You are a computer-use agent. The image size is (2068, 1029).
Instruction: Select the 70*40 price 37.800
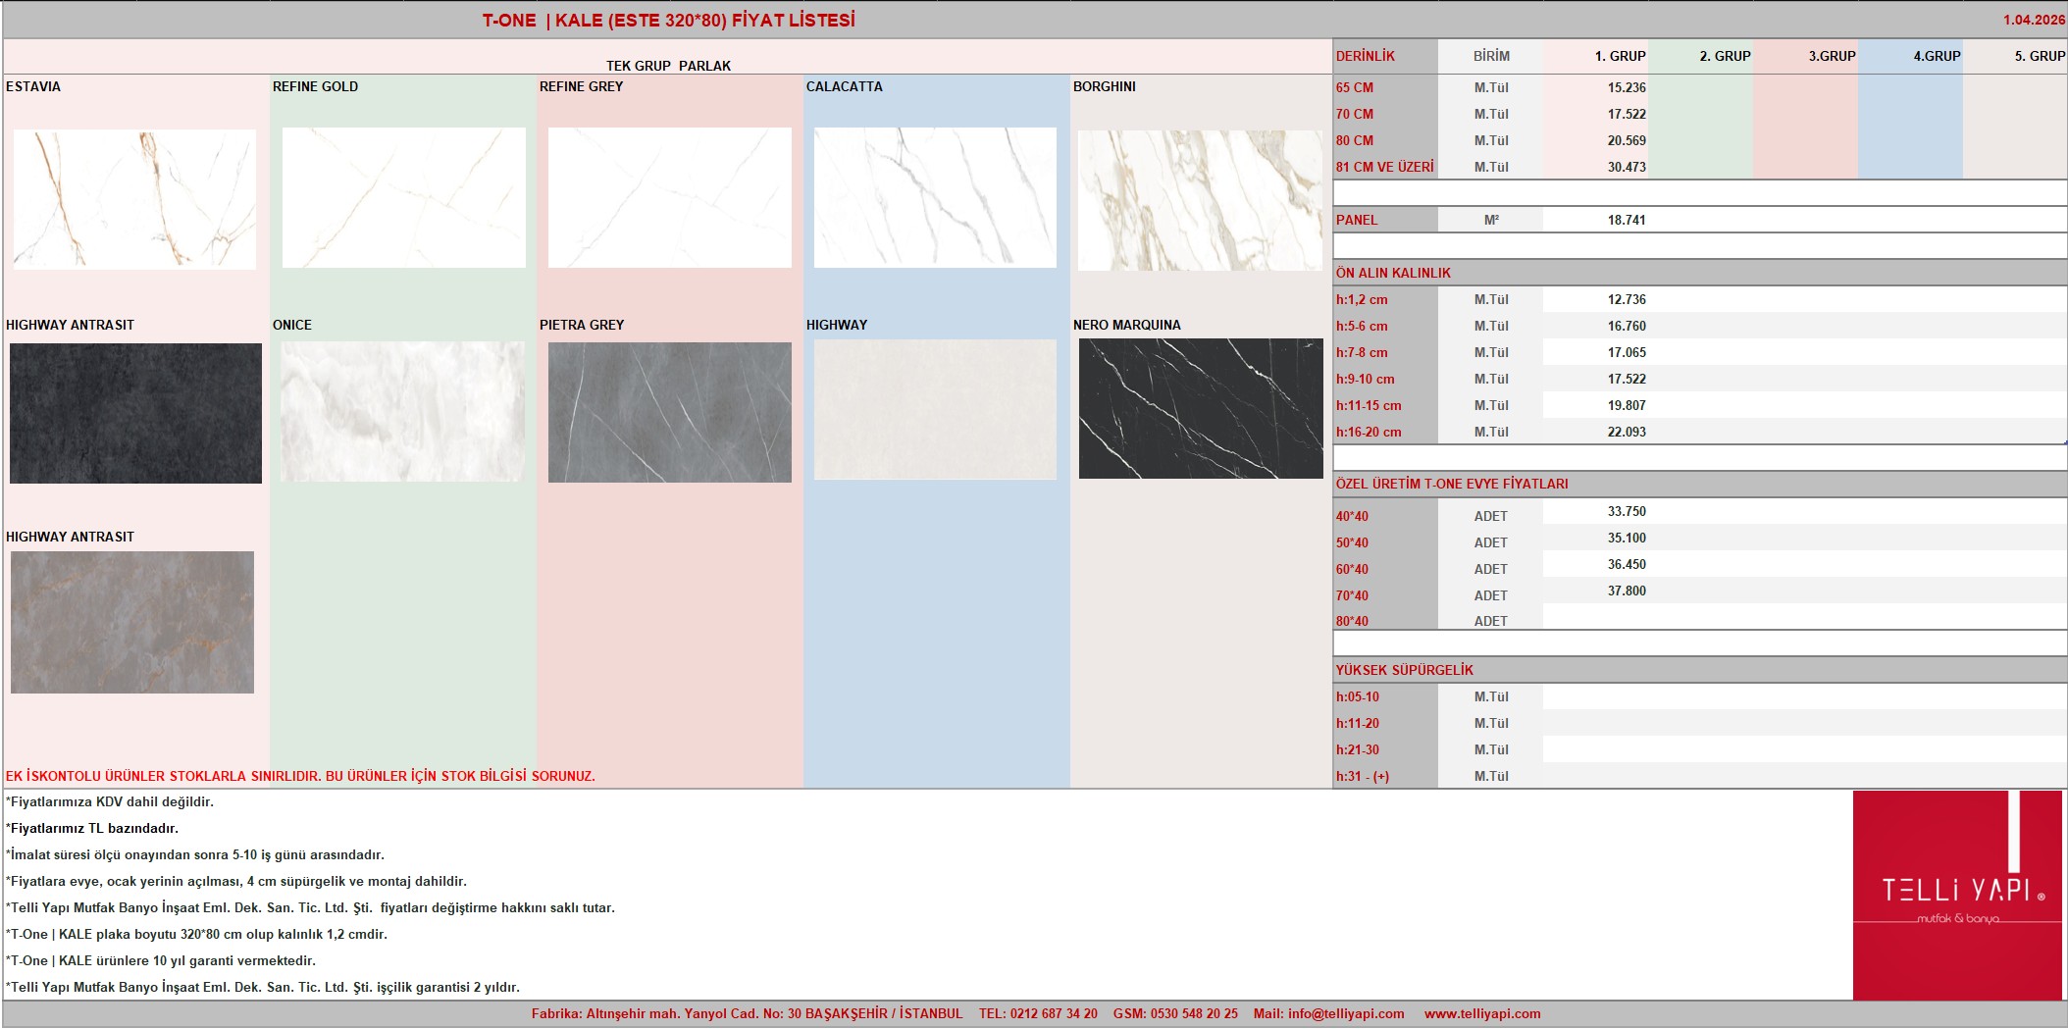point(1627,591)
